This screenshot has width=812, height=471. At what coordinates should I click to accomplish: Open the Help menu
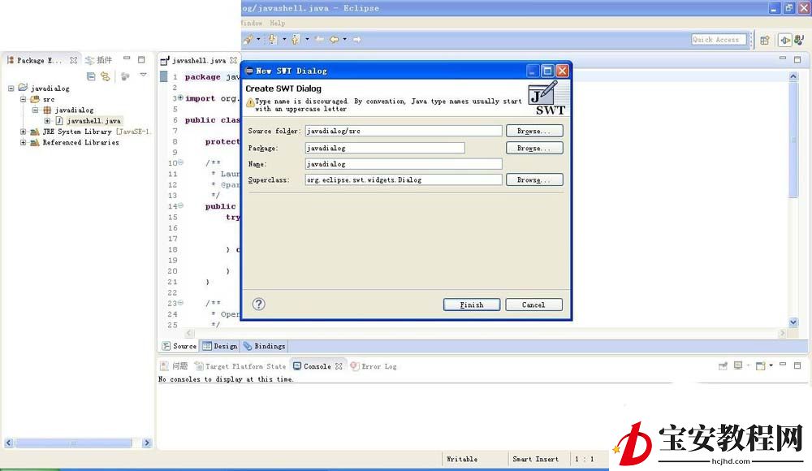[x=277, y=23]
